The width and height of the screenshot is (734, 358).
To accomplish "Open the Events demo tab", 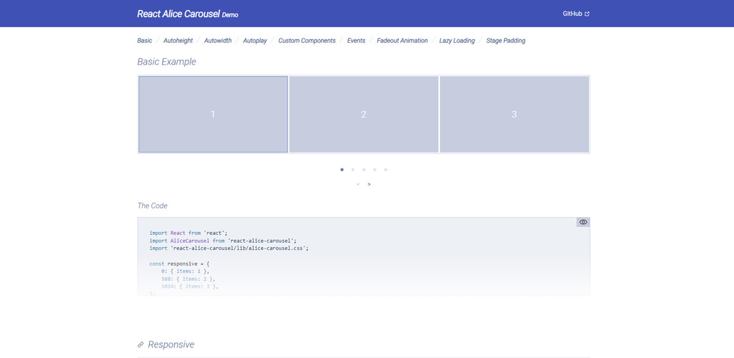I will click(356, 41).
